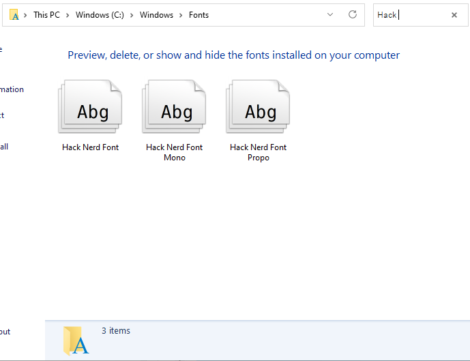This screenshot has height=361, width=470.
Task: Click the 3 items status text
Action: 116,331
